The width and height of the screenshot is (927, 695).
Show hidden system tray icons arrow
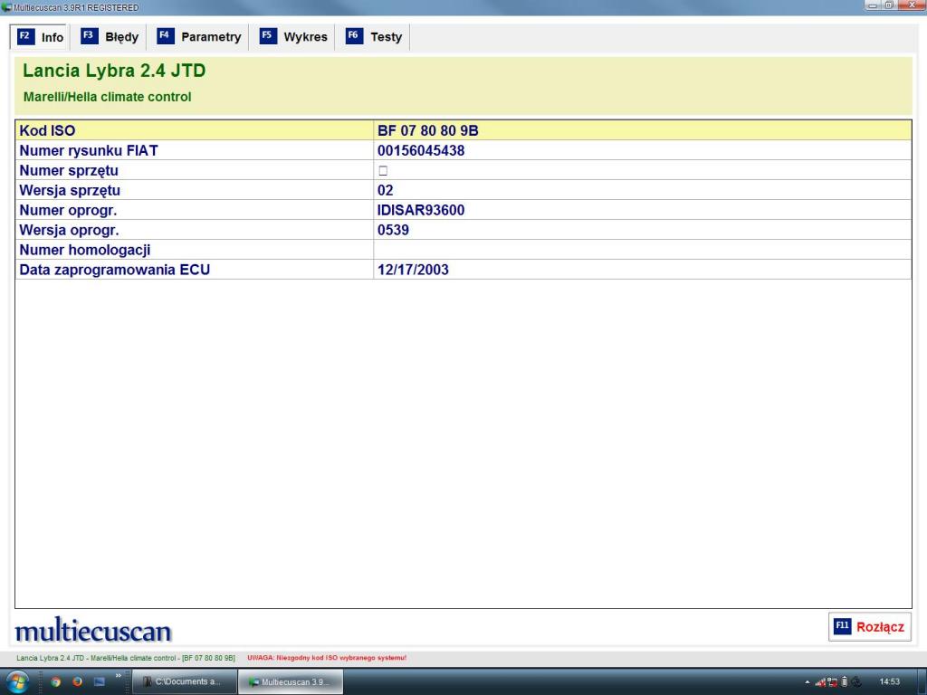807,682
